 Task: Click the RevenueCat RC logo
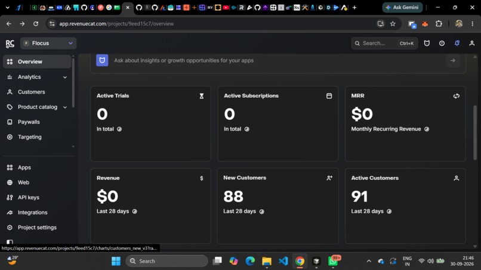[x=10, y=44]
